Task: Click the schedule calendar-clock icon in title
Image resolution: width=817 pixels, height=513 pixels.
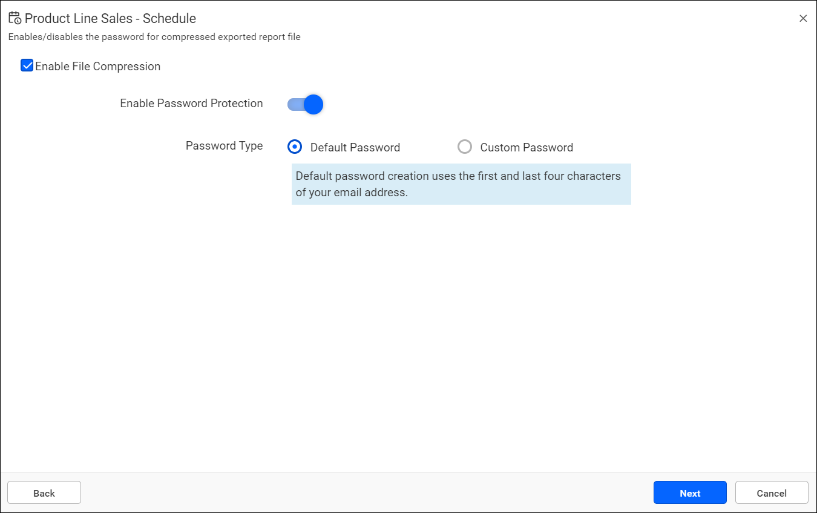Action: click(x=15, y=18)
